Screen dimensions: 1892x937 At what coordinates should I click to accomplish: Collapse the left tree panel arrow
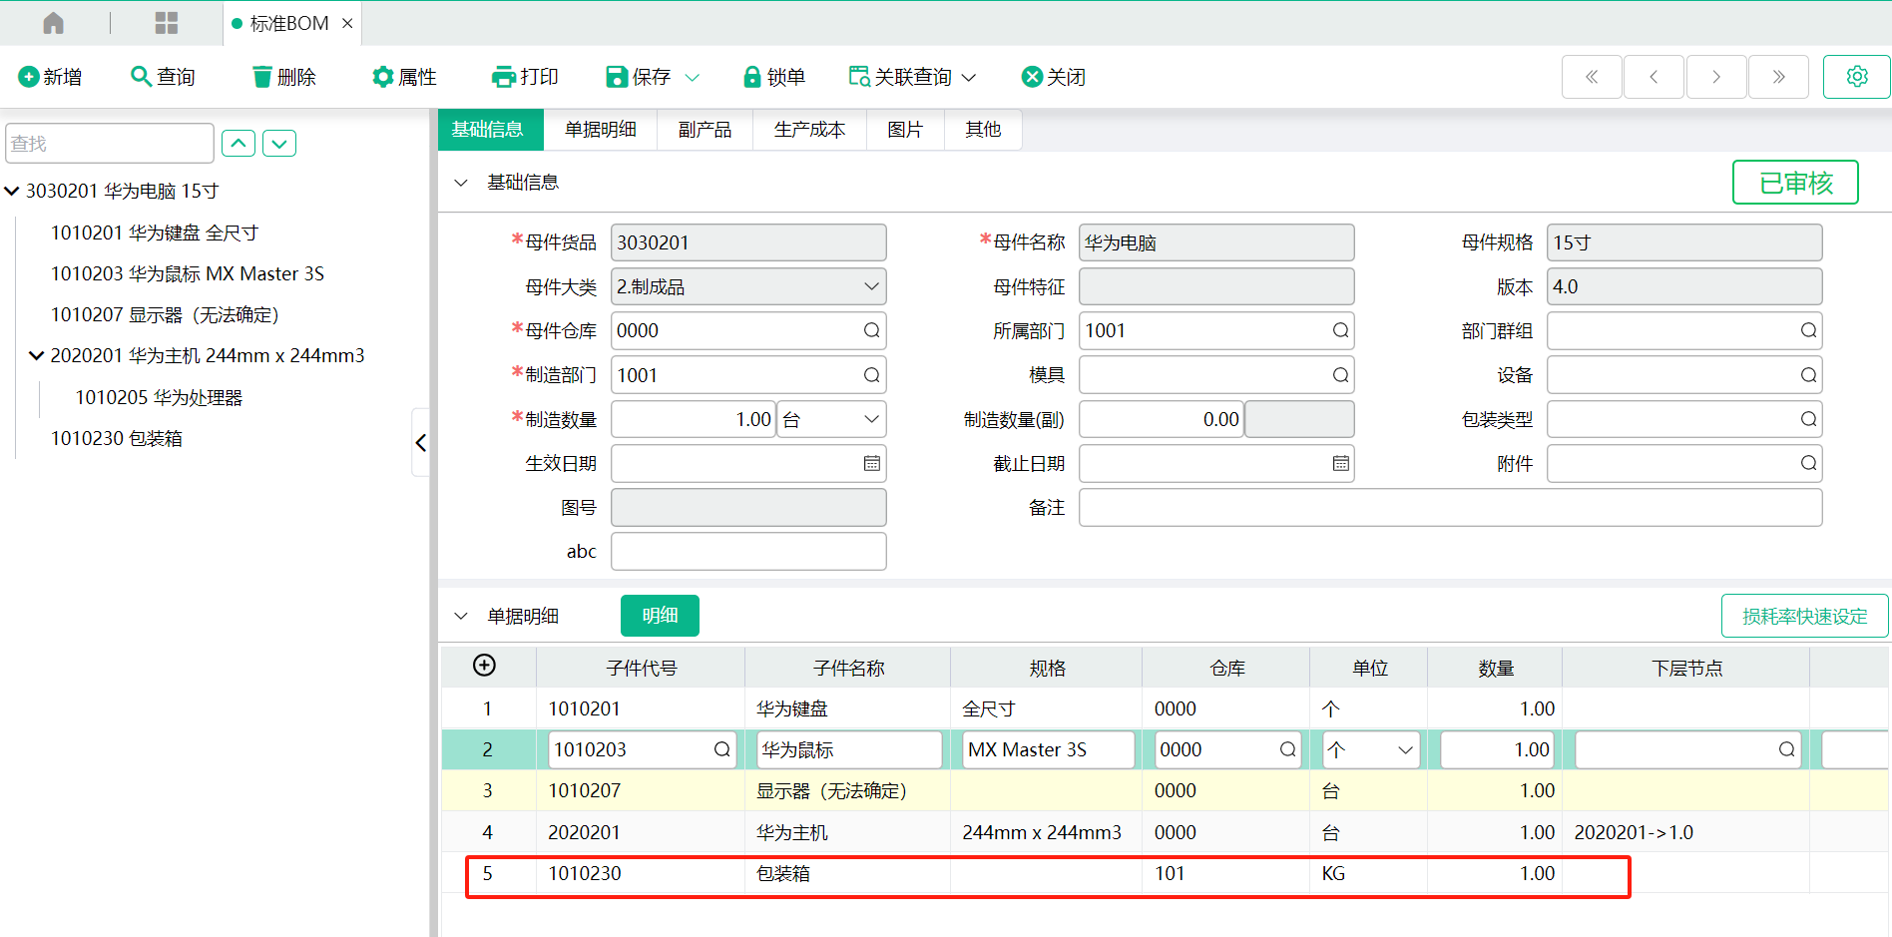421,442
